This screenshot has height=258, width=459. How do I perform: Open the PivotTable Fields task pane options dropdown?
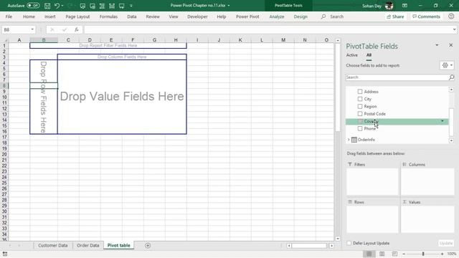(437, 45)
